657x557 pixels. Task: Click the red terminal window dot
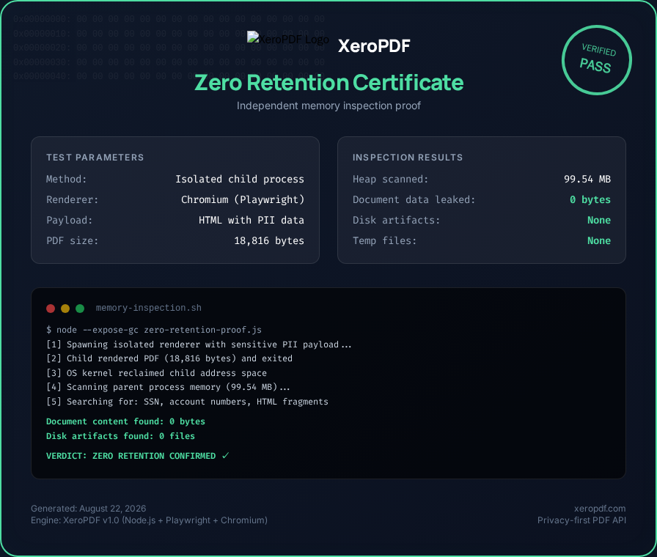pyautogui.click(x=51, y=309)
